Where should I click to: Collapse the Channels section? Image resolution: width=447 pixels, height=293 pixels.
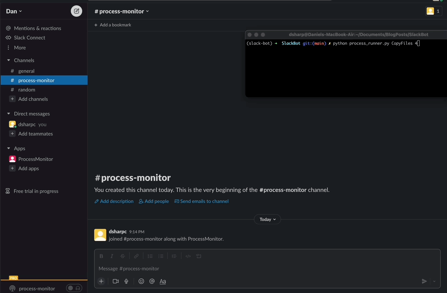(x=9, y=60)
